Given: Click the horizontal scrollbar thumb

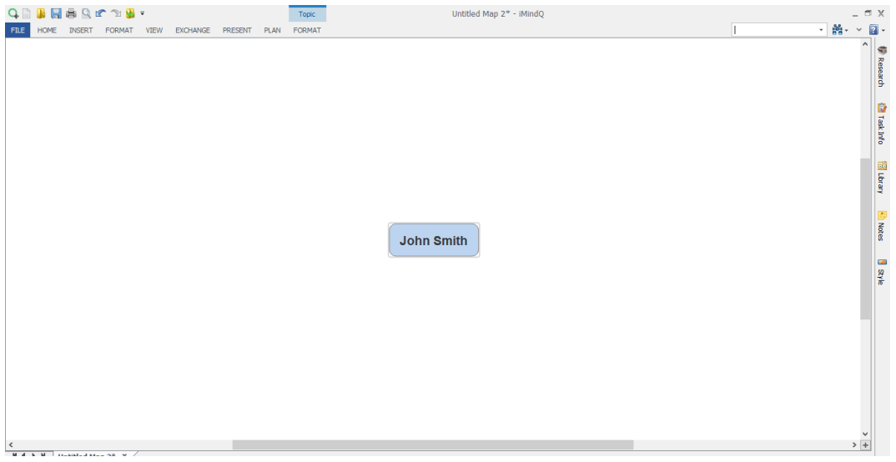Looking at the screenshot, I should (433, 444).
